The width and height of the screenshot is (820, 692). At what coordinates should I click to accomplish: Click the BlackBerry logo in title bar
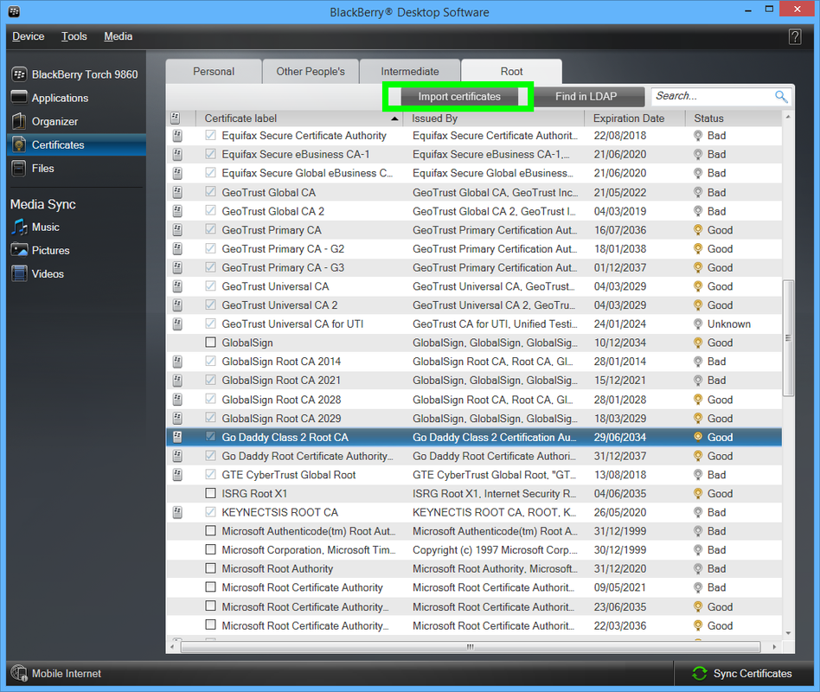tap(14, 11)
